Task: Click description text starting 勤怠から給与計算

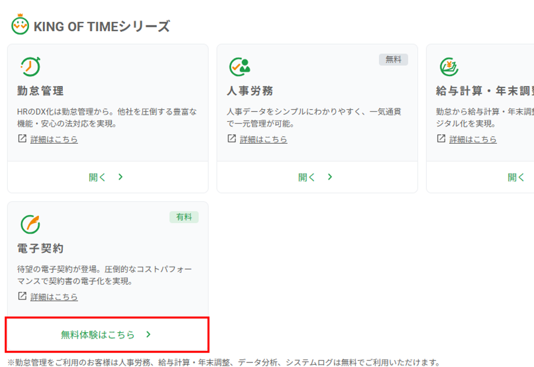Action: [485, 118]
